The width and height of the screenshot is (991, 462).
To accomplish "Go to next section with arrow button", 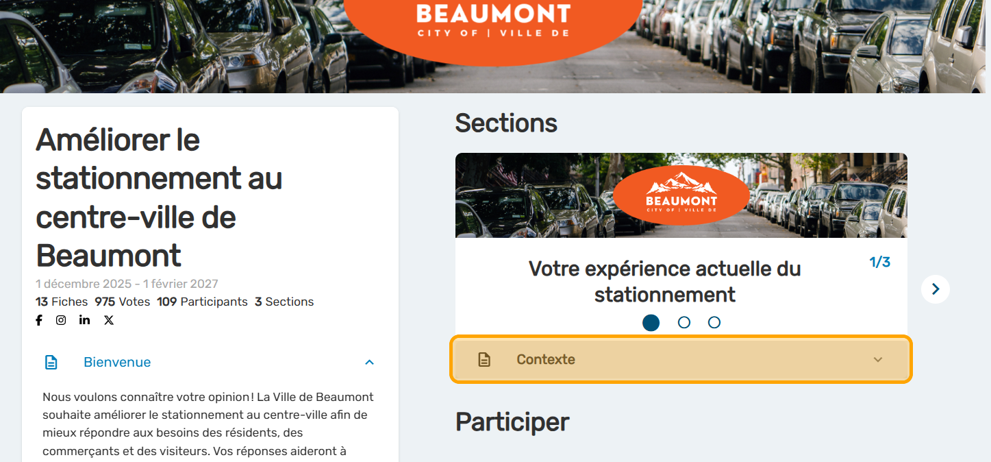I will point(936,289).
